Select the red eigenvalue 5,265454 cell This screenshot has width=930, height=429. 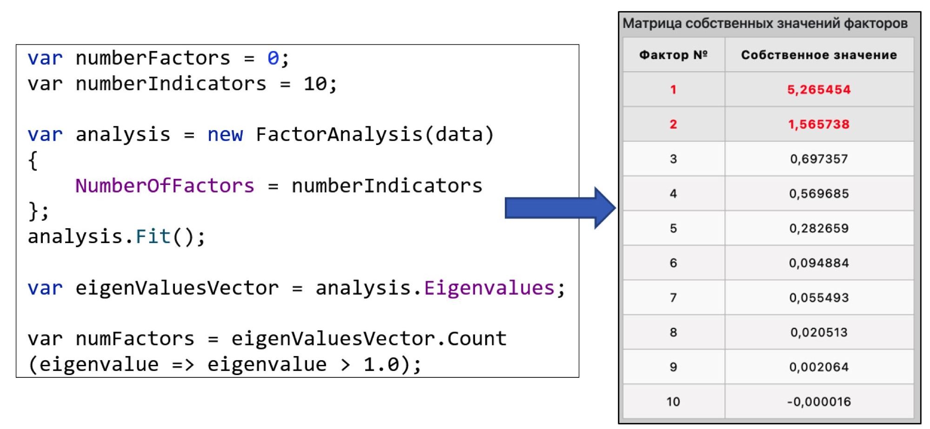coord(819,89)
